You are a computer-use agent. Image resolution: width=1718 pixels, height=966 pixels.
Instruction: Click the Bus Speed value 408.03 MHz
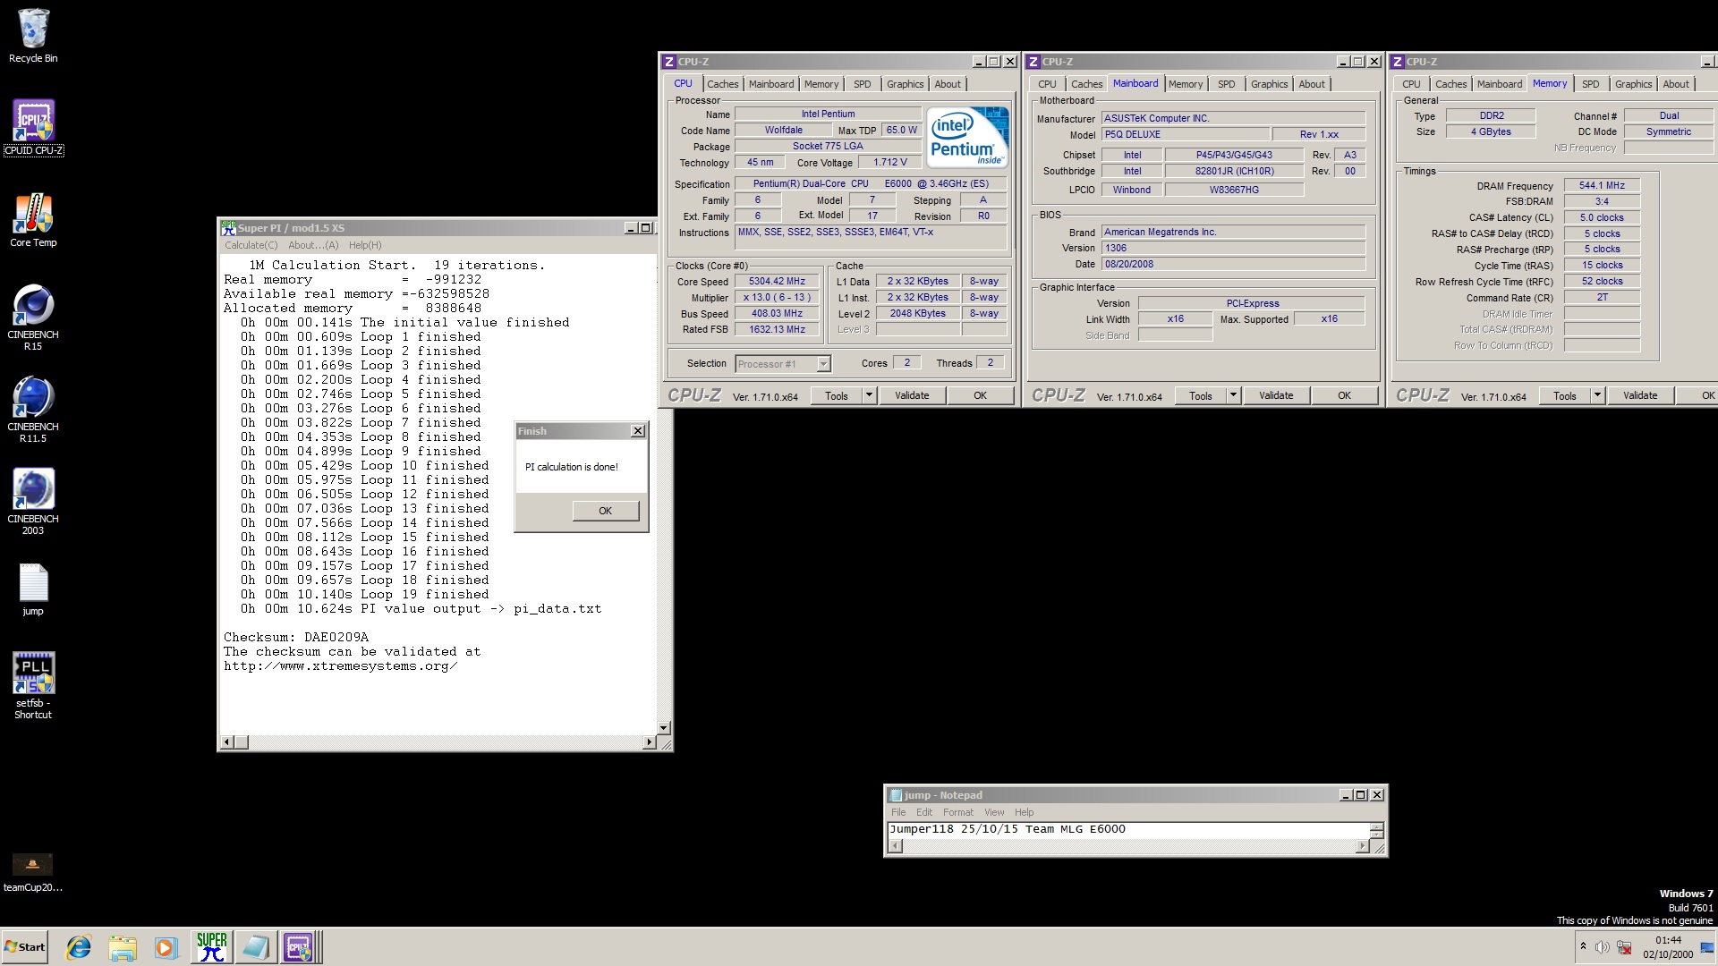[777, 313]
